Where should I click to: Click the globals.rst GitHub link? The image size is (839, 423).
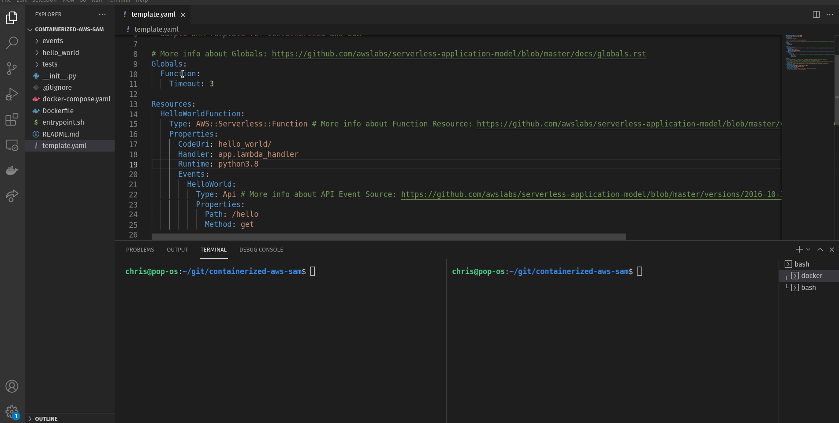click(459, 54)
